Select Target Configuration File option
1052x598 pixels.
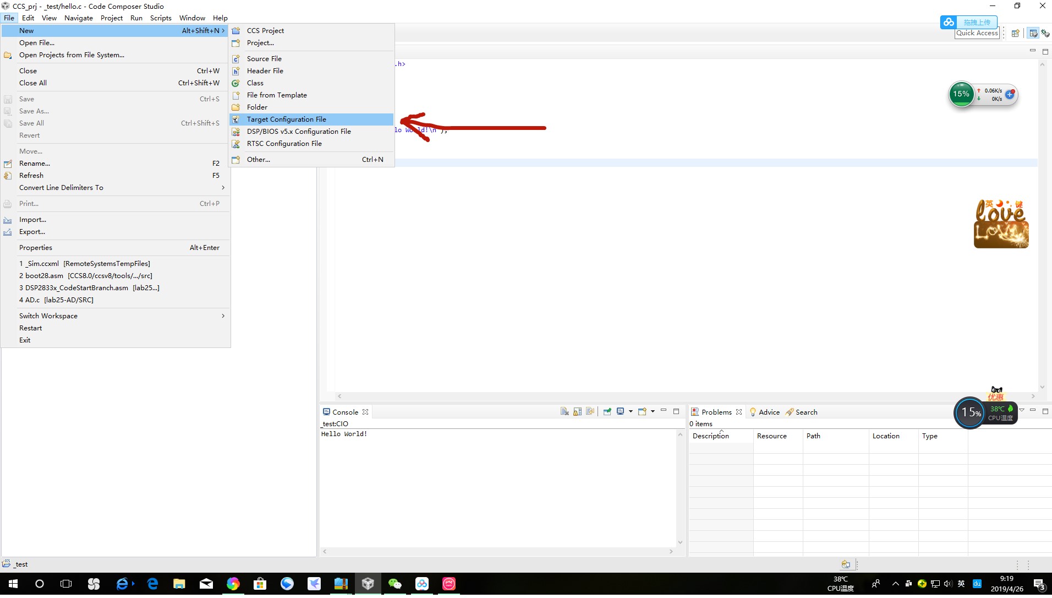tap(287, 119)
